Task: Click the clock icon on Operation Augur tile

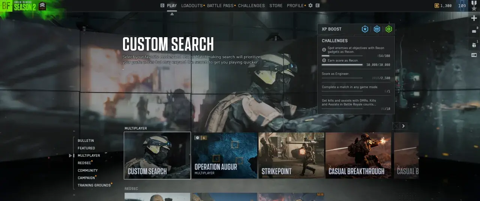Action: tap(197, 138)
